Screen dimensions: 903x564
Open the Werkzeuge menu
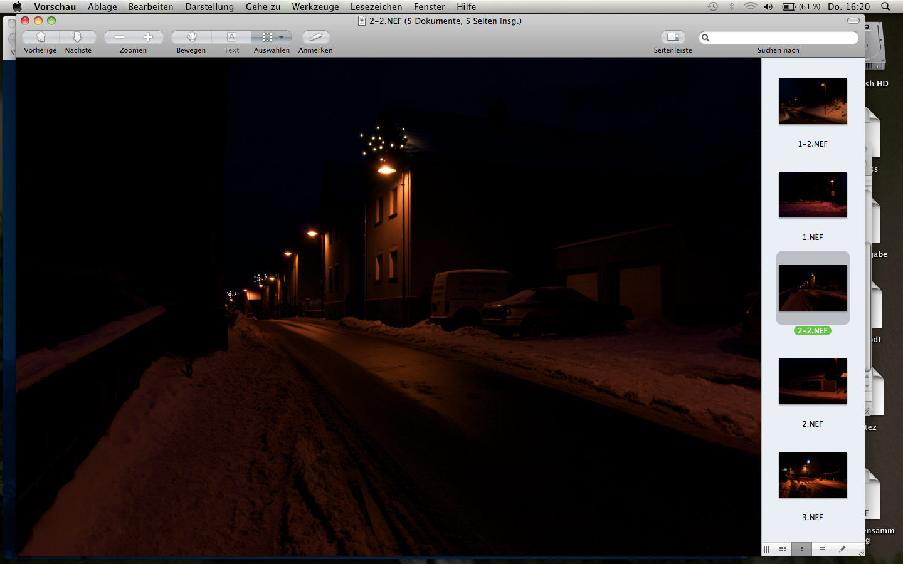point(315,7)
